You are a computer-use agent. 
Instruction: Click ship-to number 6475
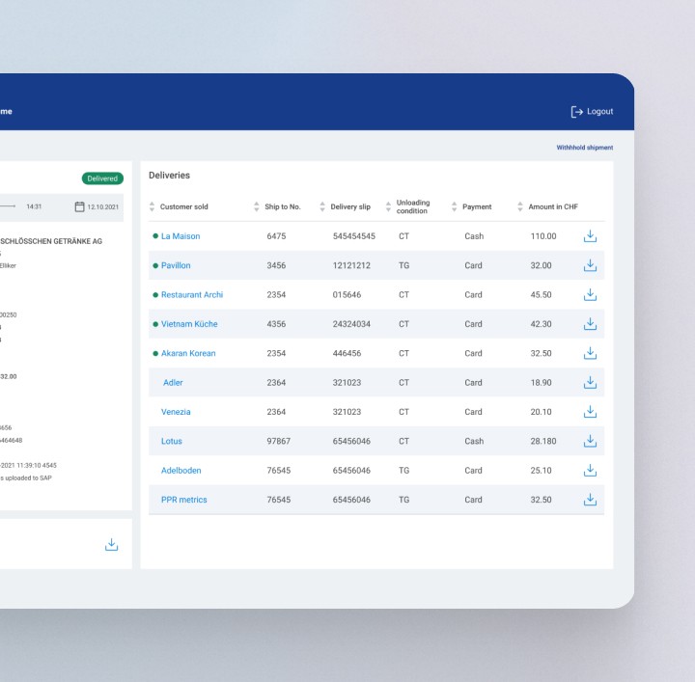[276, 236]
